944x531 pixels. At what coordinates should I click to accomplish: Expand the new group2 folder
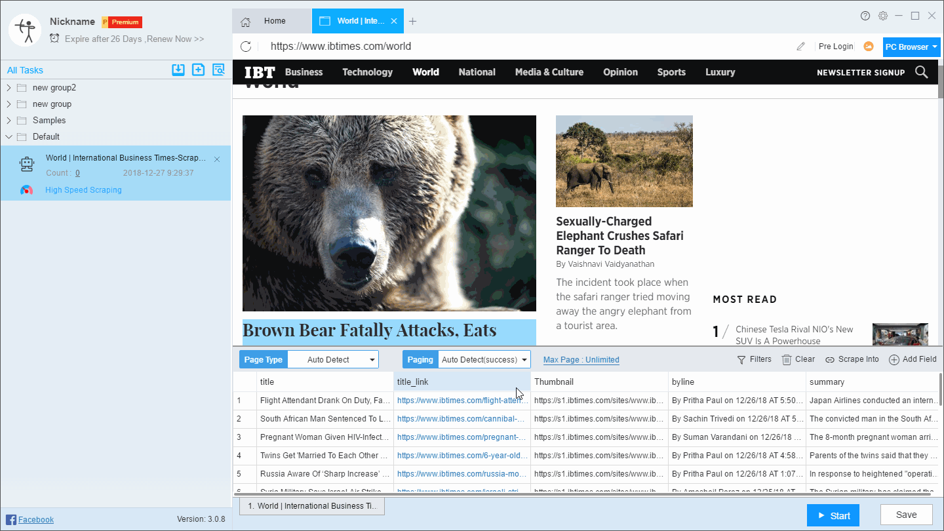coord(9,88)
